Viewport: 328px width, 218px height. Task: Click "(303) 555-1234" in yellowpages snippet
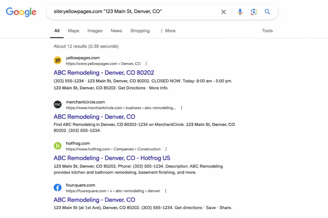point(69,81)
